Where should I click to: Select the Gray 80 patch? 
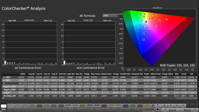coord(11,107)
